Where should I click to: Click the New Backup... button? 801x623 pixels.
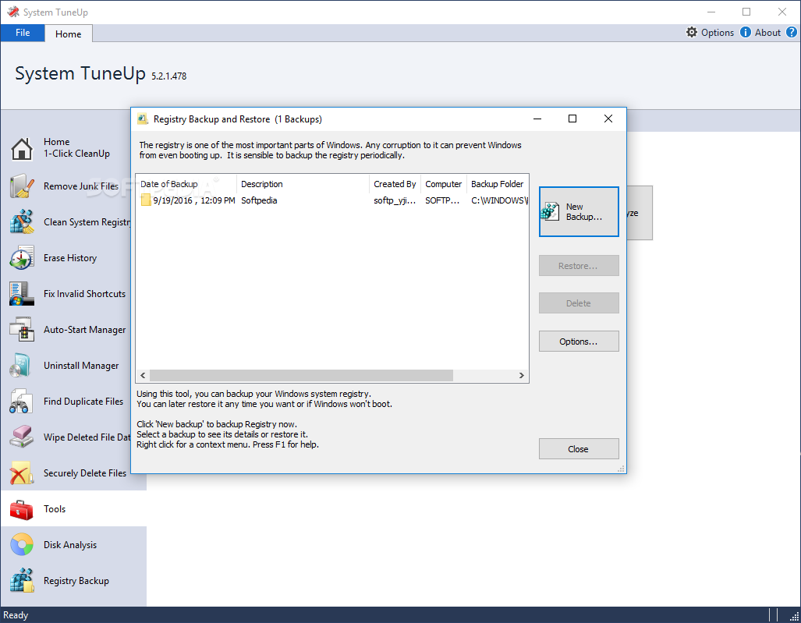579,211
